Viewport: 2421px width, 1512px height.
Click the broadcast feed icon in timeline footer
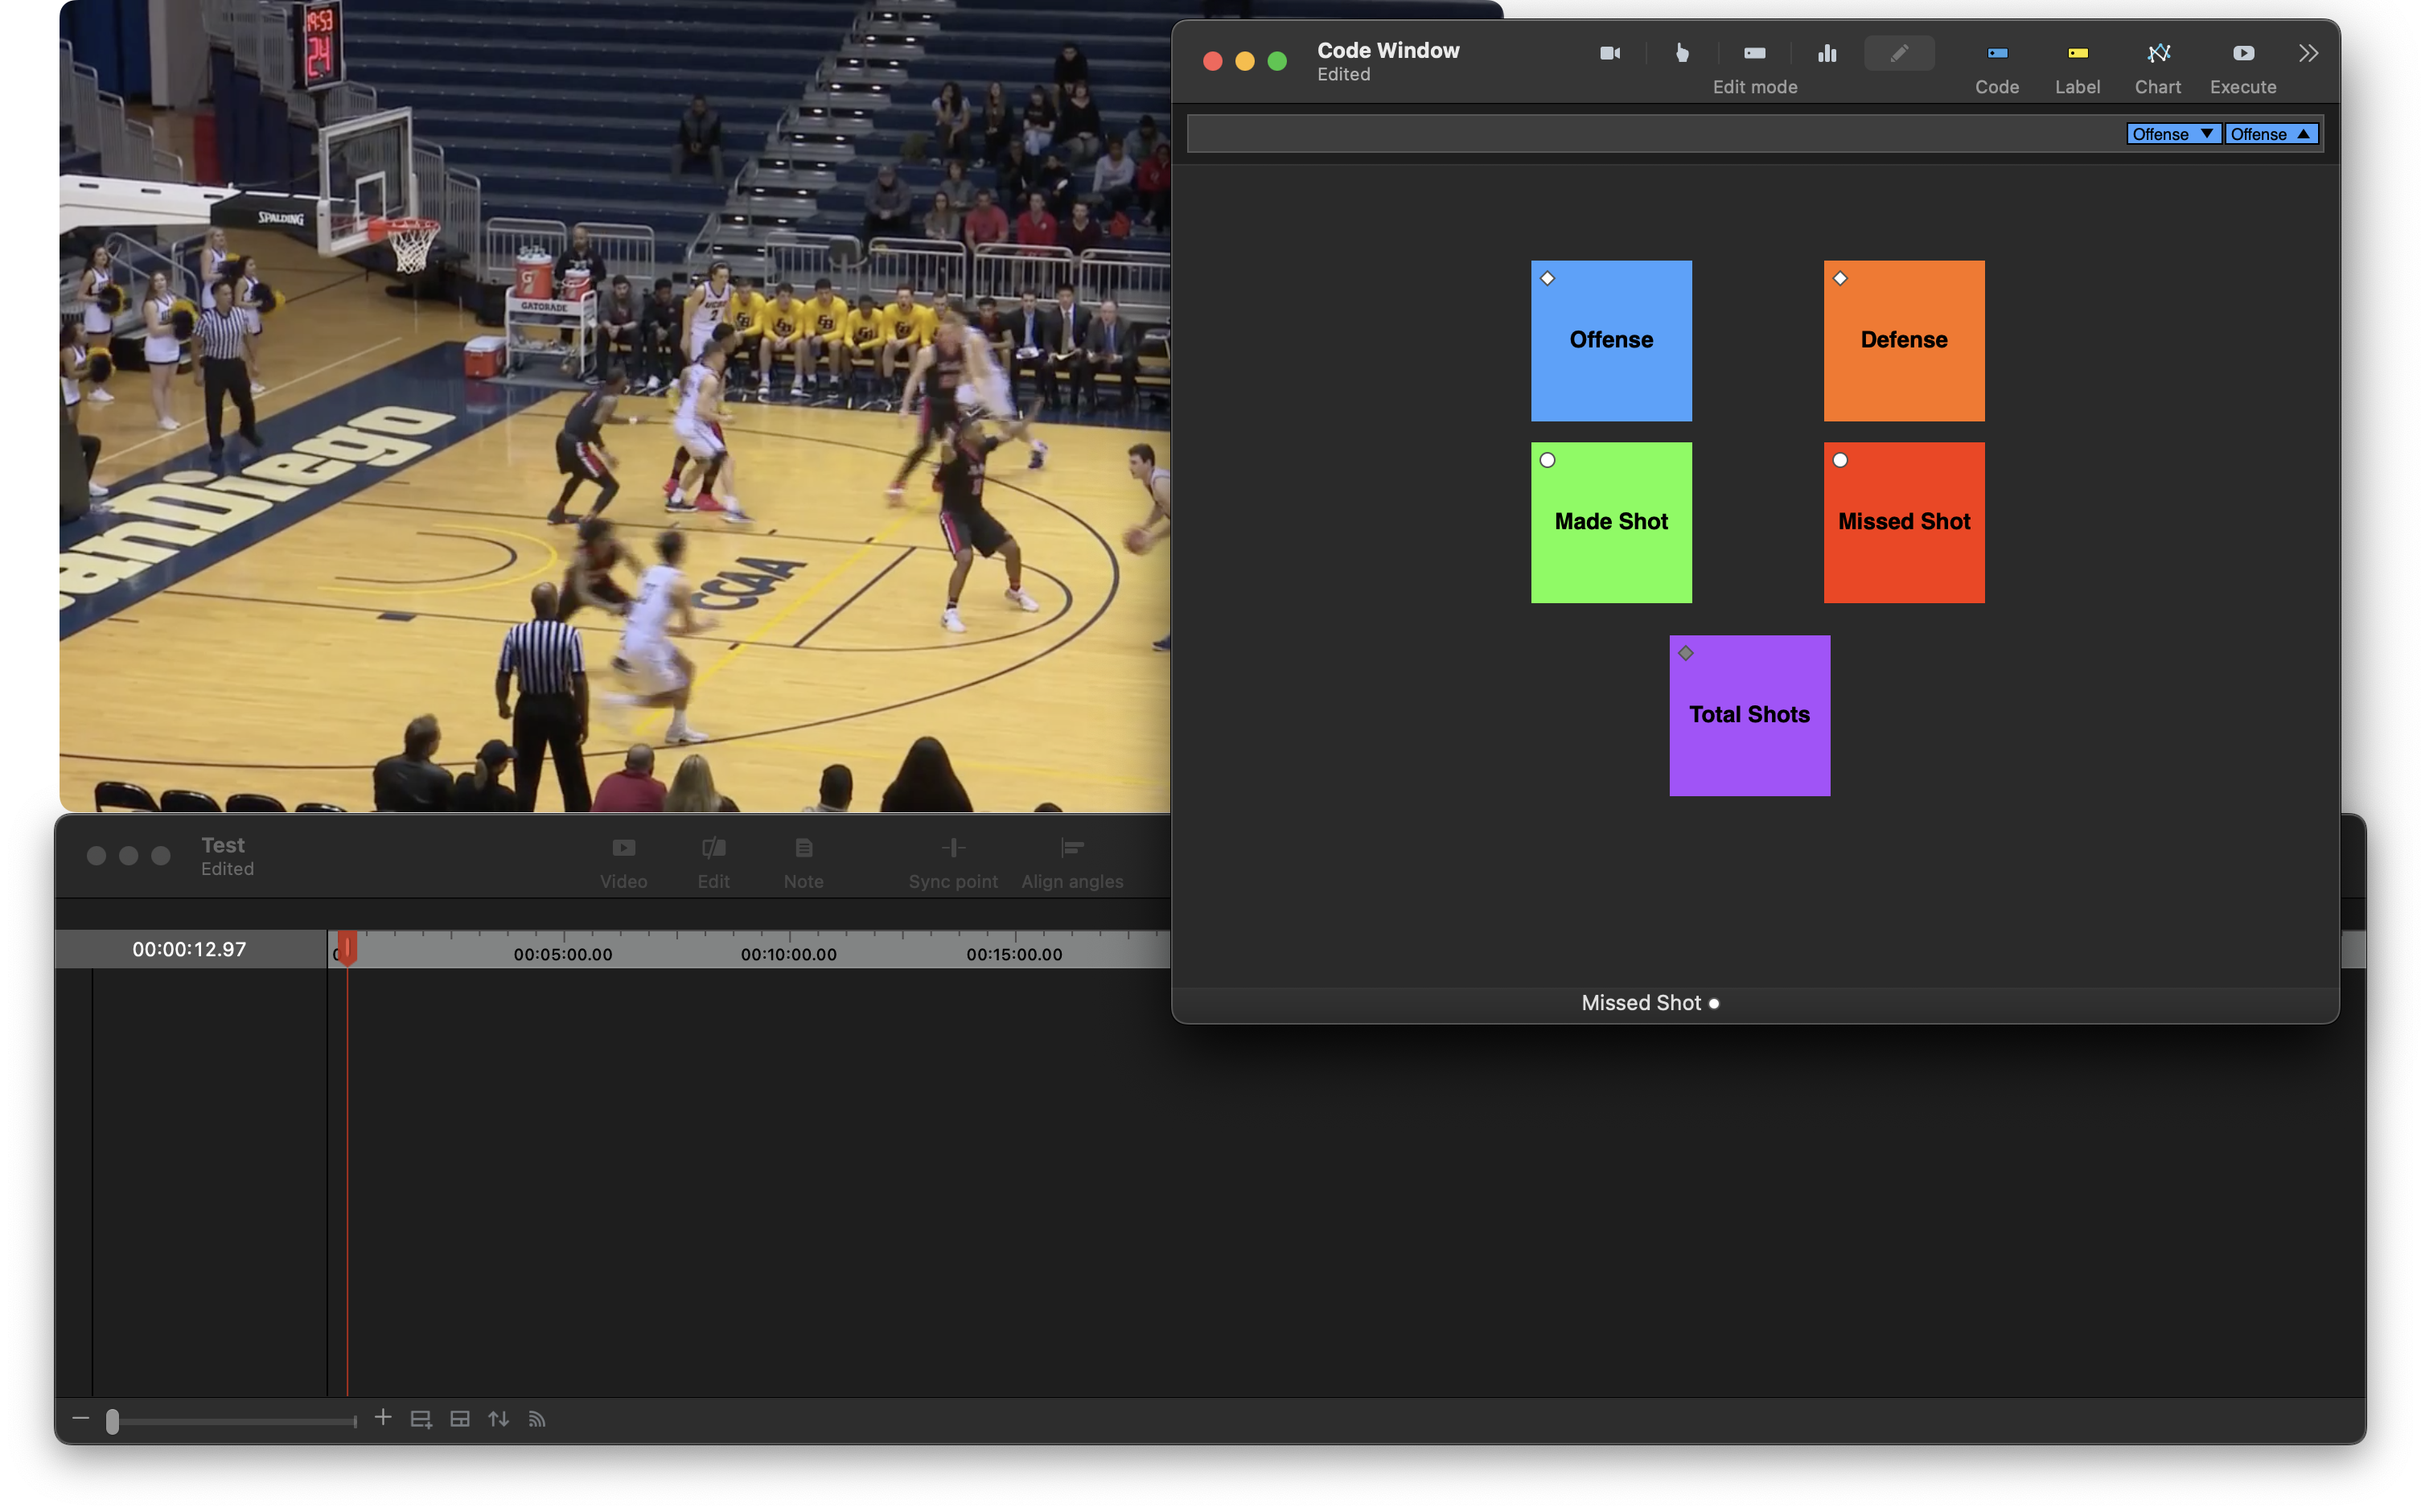pos(537,1419)
